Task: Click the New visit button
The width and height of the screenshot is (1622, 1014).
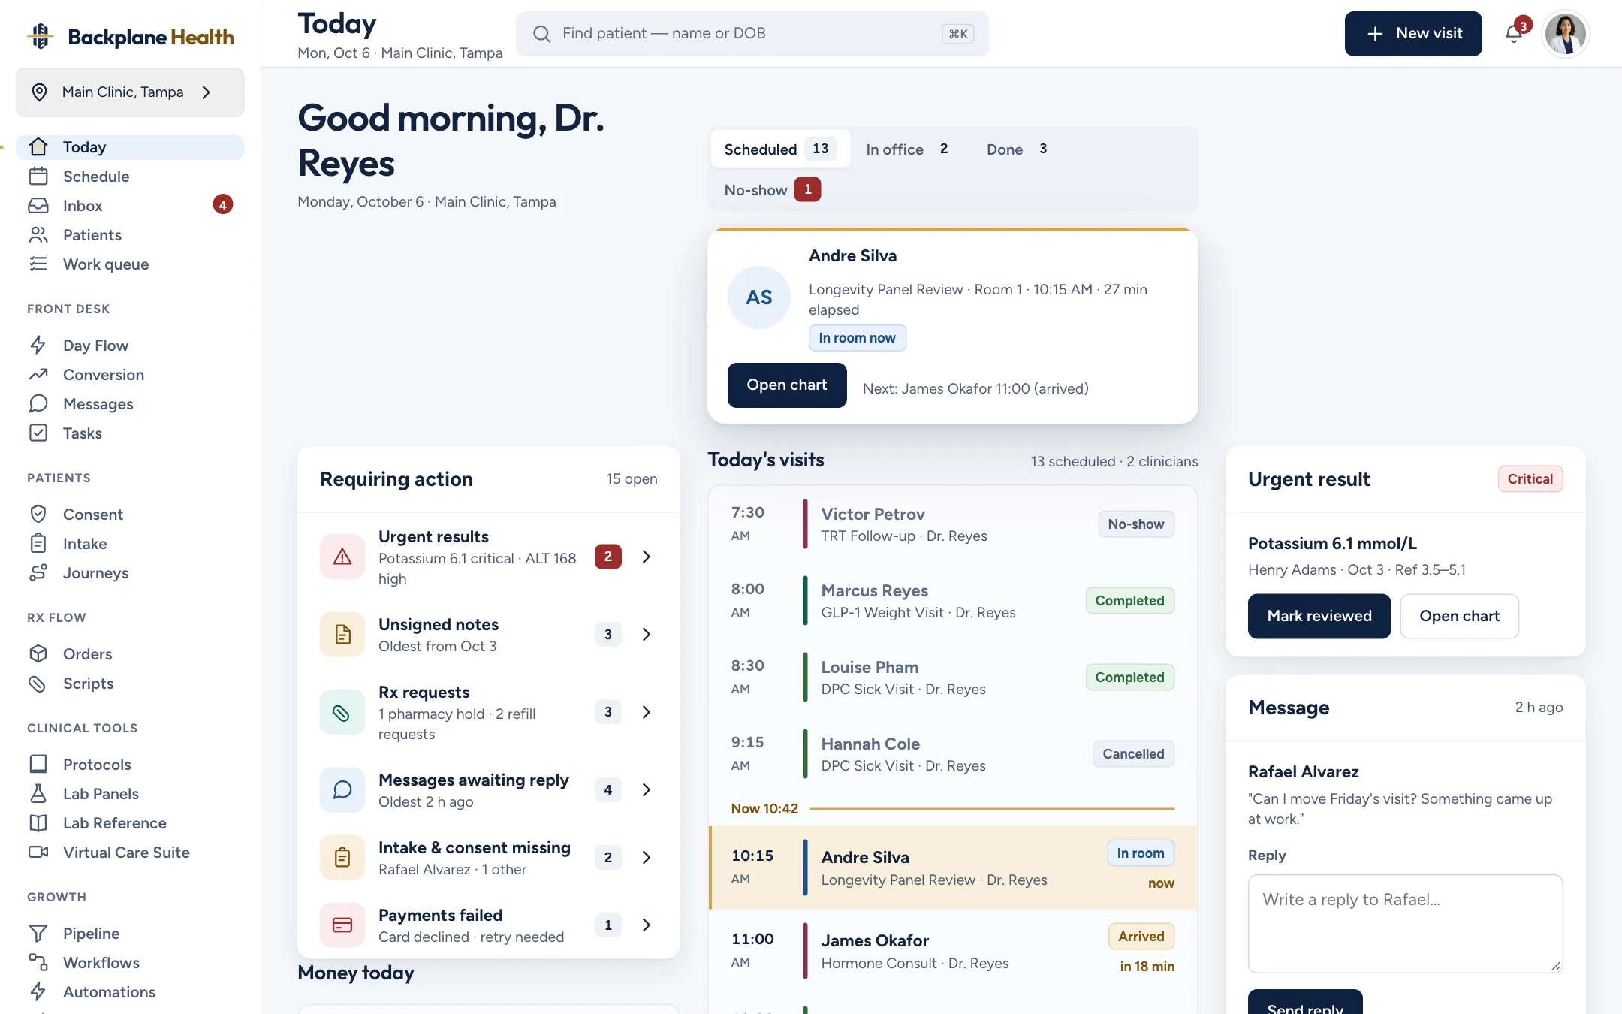Action: [1413, 34]
